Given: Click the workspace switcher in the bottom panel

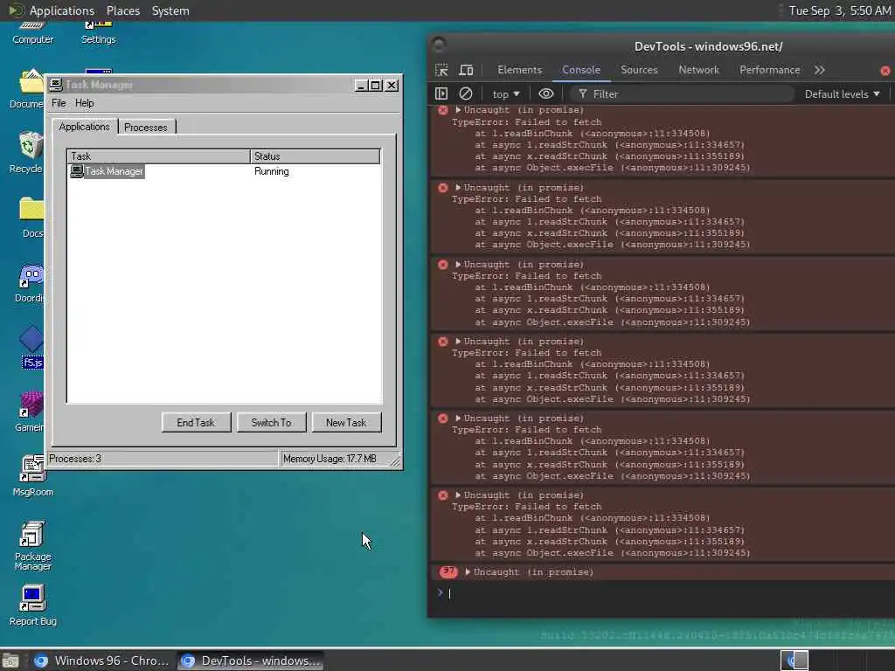Looking at the screenshot, I should (794, 661).
